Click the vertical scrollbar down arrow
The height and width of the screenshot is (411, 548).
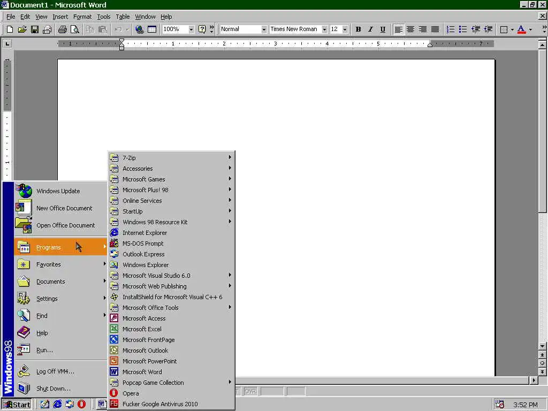coord(543,346)
